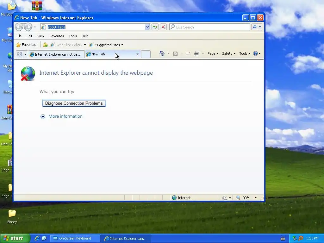Click the RSS feeds icon

coord(175,54)
